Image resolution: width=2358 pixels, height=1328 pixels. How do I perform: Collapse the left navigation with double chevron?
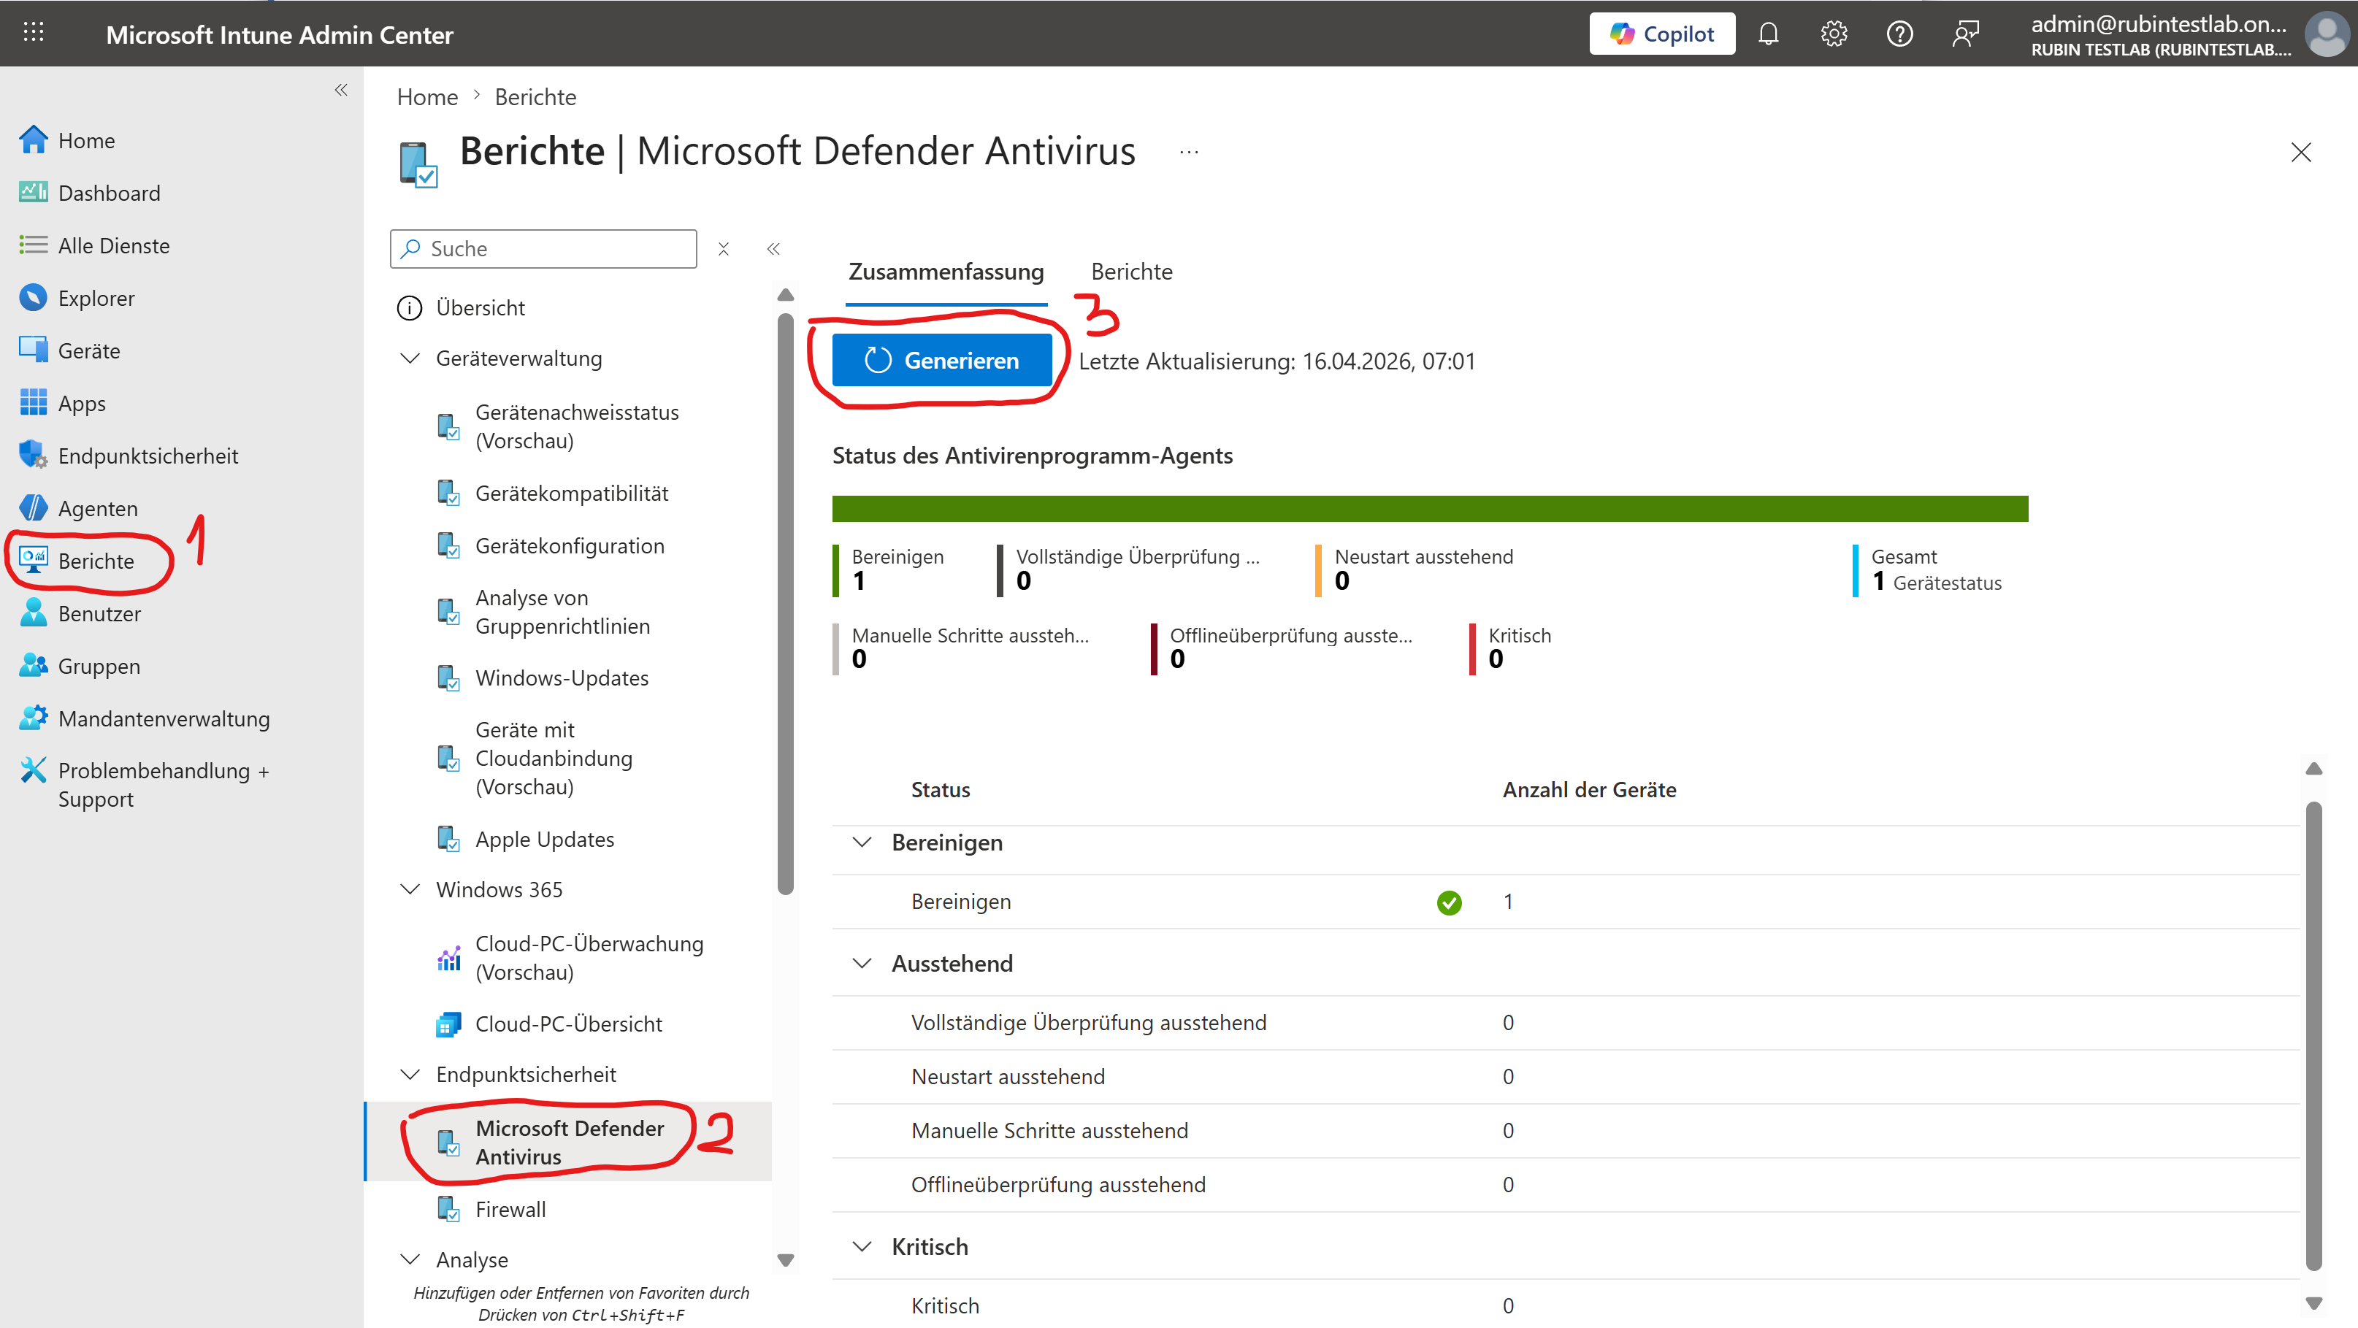coord(340,90)
